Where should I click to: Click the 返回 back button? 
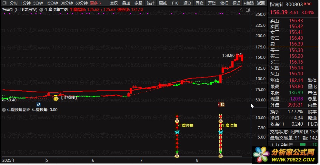click(261, 3)
